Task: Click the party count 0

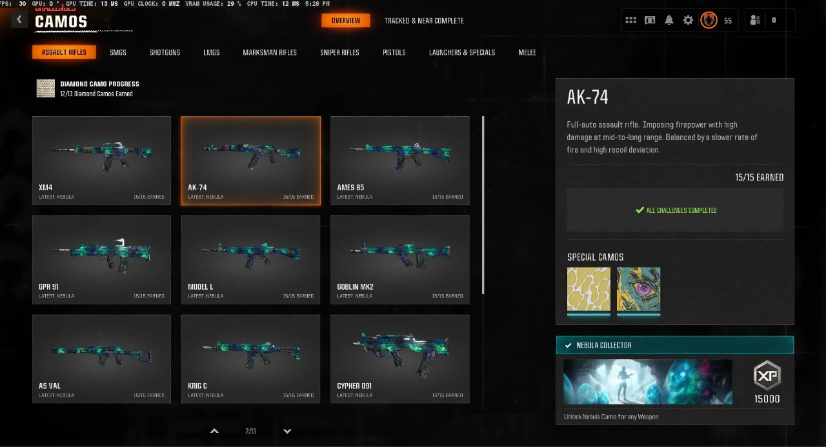Action: 774,21
